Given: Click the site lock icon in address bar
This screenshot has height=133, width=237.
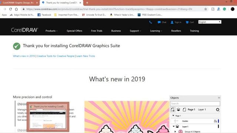Looking at the screenshot, I should coord(23,9).
